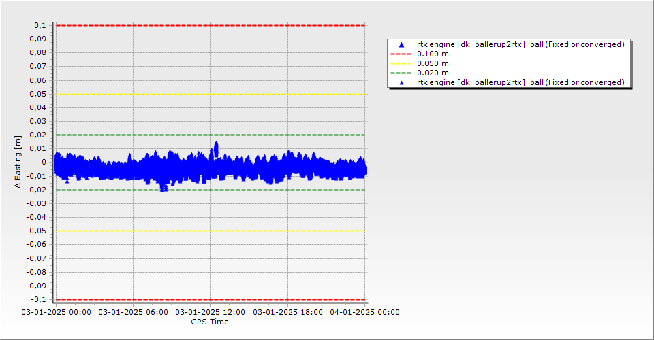Select the green dashed legend line sample
This screenshot has height=340, width=654.
point(401,73)
